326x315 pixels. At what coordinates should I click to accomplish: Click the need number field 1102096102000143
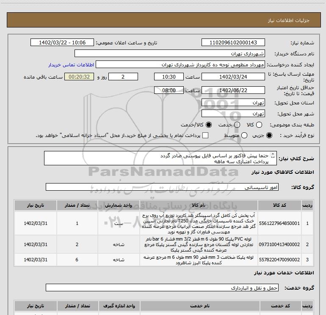(233, 42)
